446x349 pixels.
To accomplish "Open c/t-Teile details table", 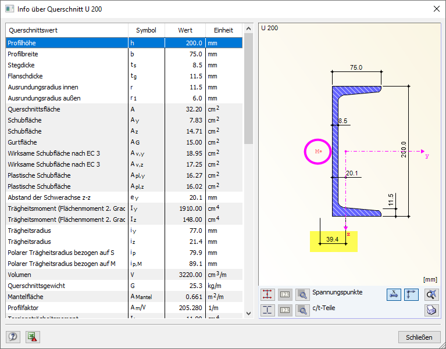I will point(302,310).
